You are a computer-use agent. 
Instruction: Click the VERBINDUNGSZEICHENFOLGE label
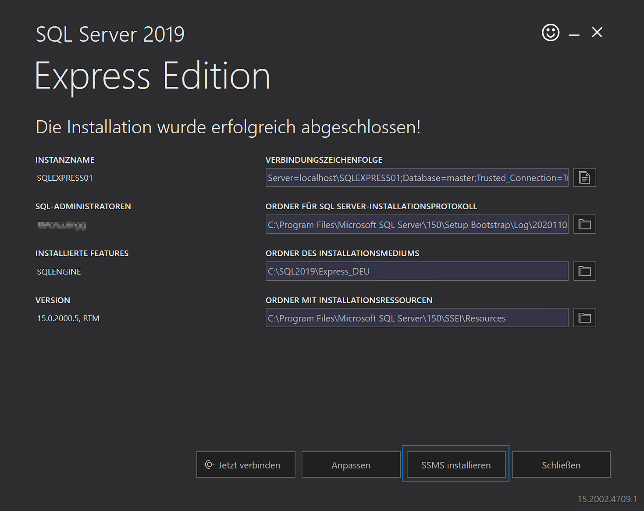coord(324,160)
